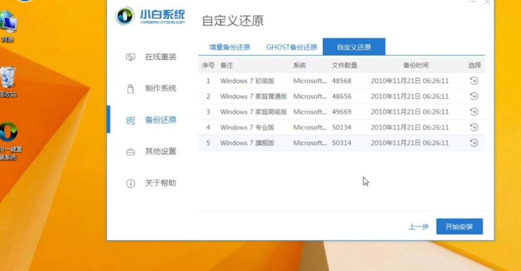The image size is (521, 271).
Task: Select restore icon for Windows 7 旗舰版
Action: 474,143
